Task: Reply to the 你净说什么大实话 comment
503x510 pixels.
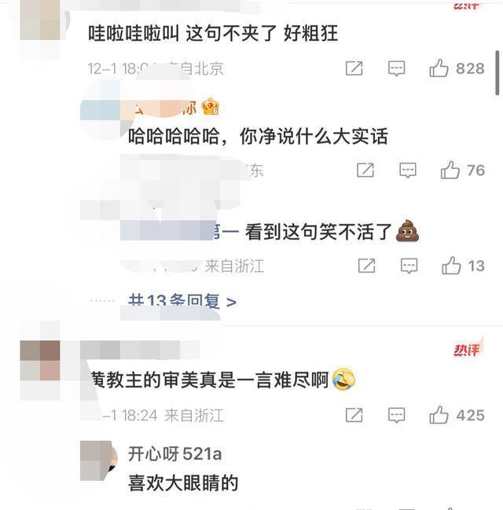Action: tap(408, 170)
